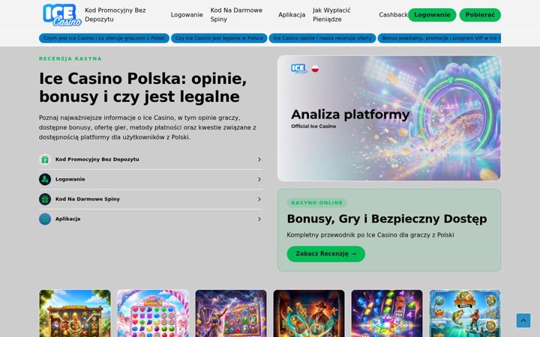
Task: Click the Polish flag icon on banner
Action: click(315, 69)
